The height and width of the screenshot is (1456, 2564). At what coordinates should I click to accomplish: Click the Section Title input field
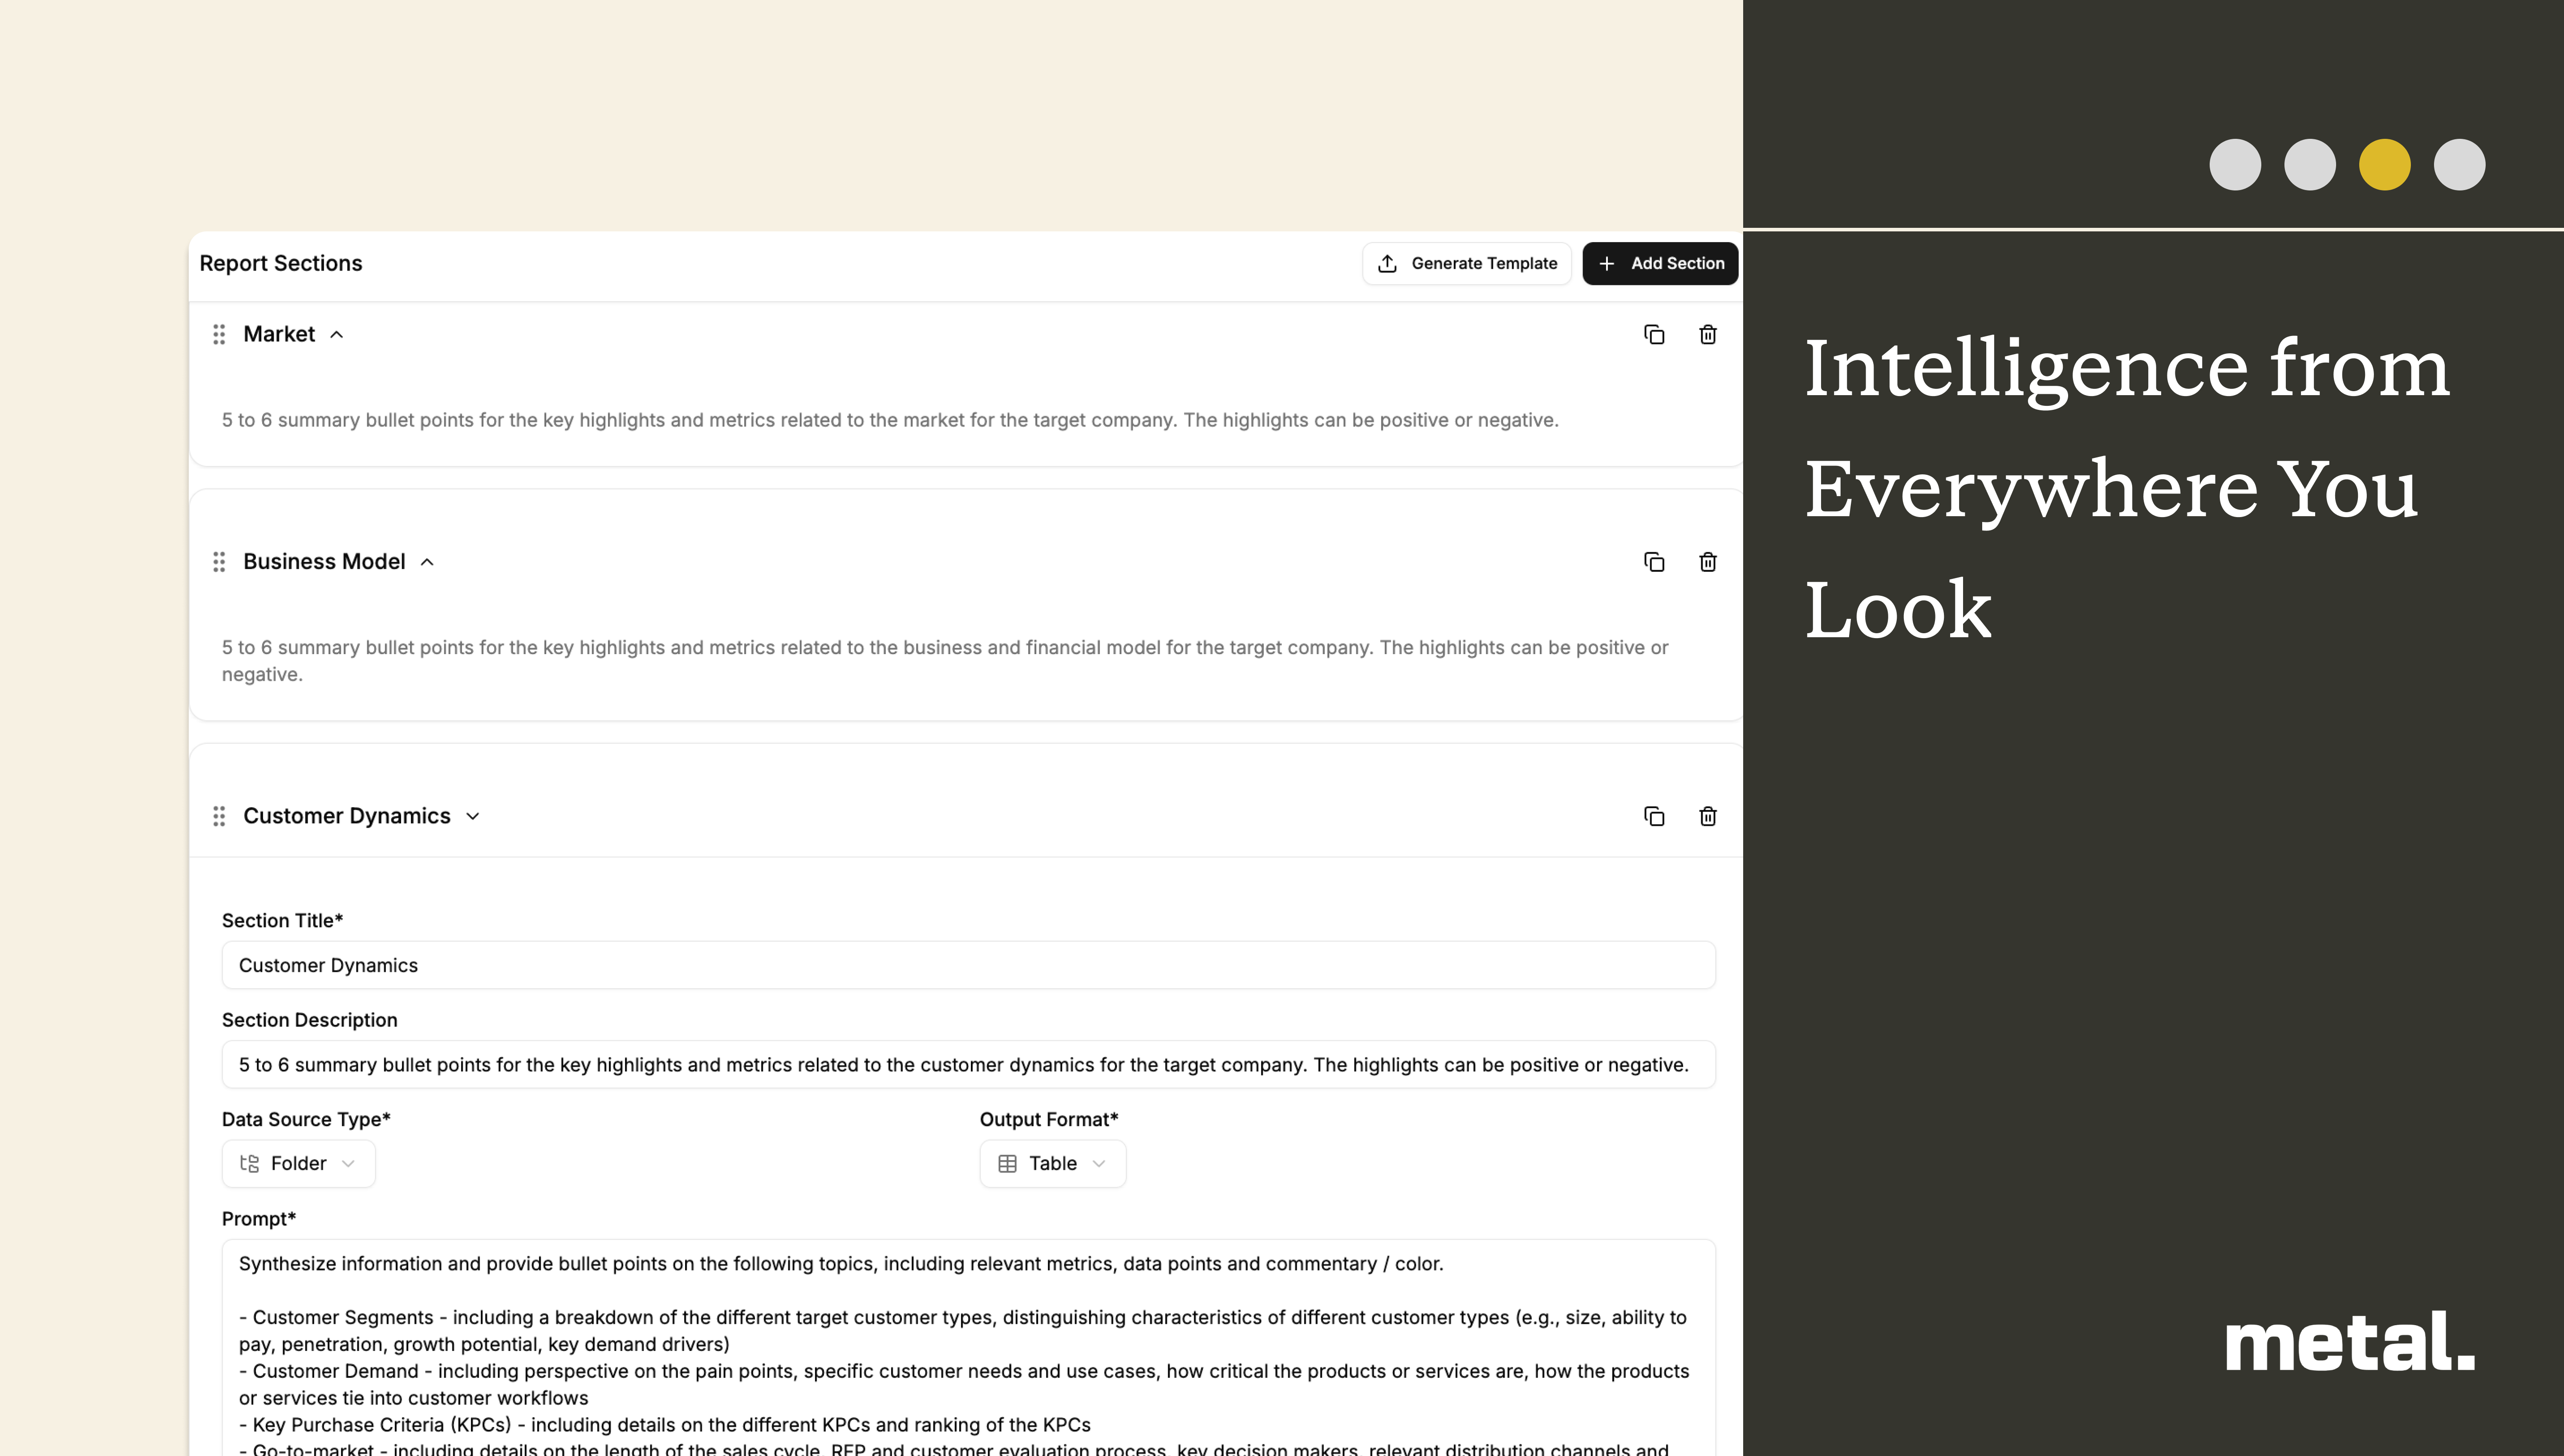(968, 965)
